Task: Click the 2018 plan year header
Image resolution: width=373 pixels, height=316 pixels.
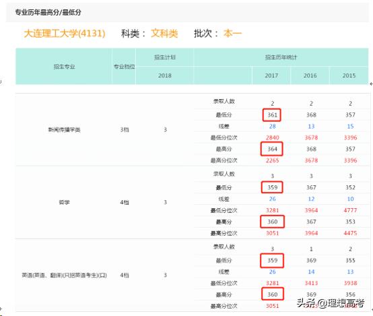Action: click(165, 75)
